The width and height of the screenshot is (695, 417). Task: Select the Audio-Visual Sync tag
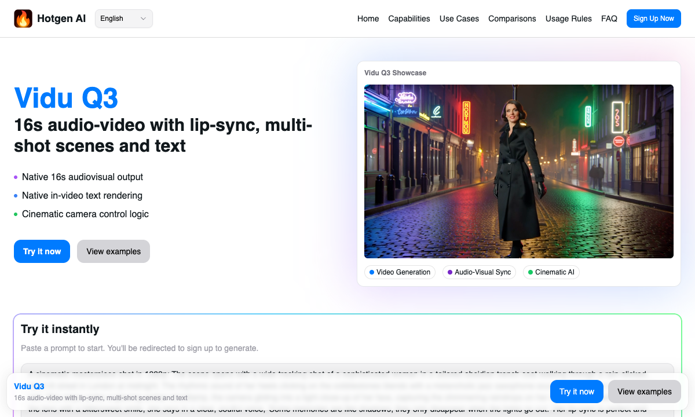point(479,272)
